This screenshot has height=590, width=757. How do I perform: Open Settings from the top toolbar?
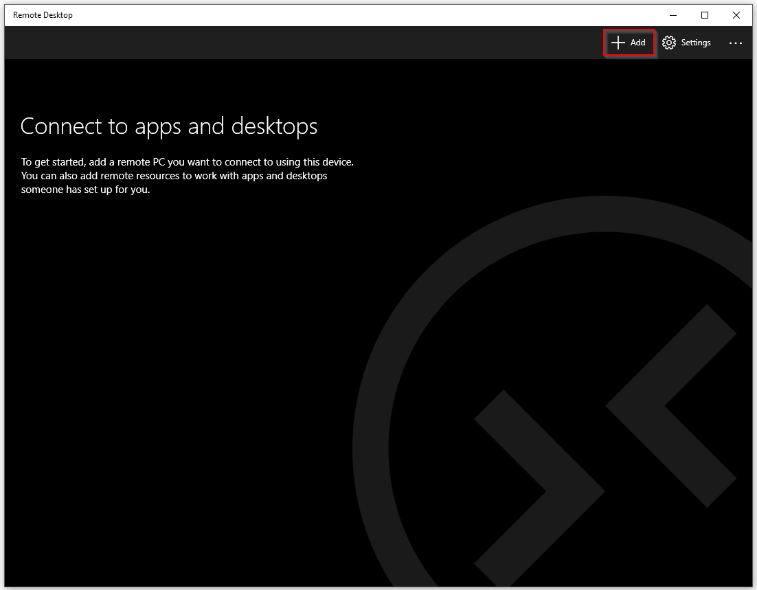click(686, 43)
